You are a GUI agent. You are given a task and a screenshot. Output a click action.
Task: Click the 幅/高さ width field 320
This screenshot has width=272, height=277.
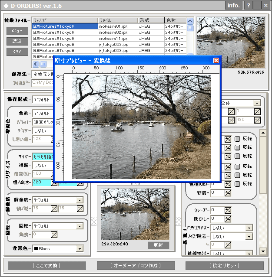click(x=42, y=182)
